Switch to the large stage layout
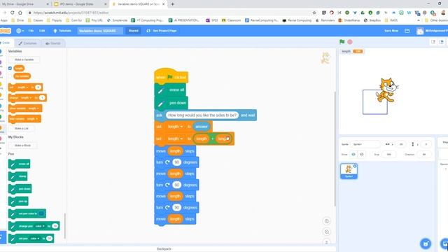The height and width of the screenshot is (252, 448). point(442,42)
